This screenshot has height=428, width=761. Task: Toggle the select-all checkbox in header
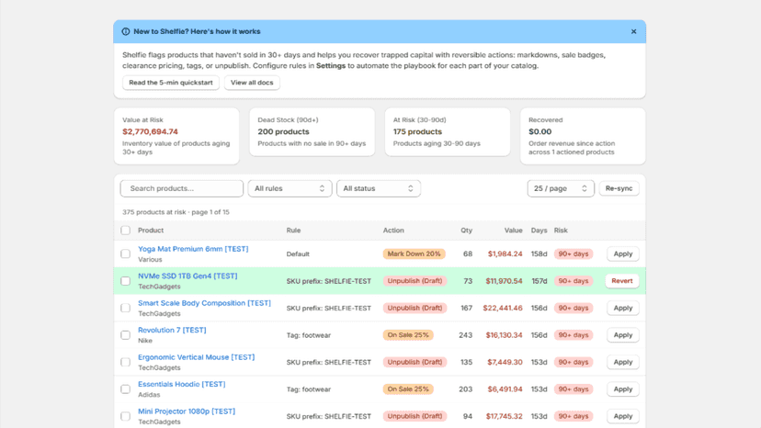pos(126,231)
